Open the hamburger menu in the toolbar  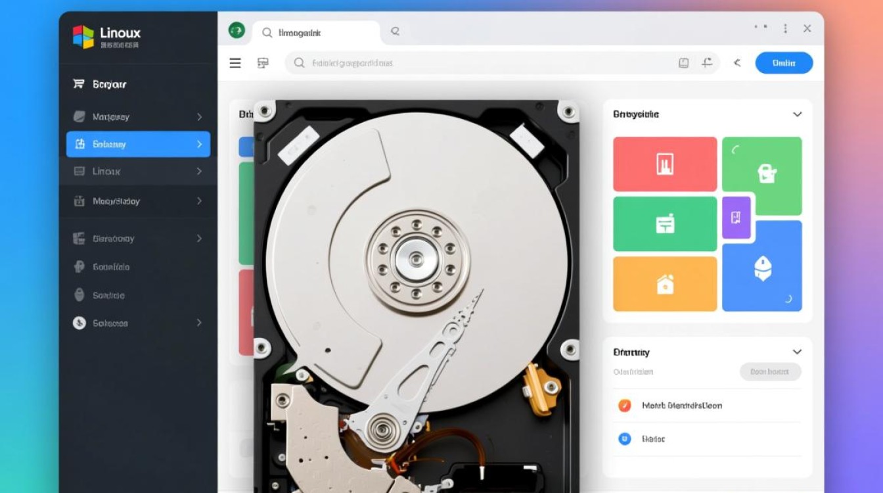tap(235, 62)
